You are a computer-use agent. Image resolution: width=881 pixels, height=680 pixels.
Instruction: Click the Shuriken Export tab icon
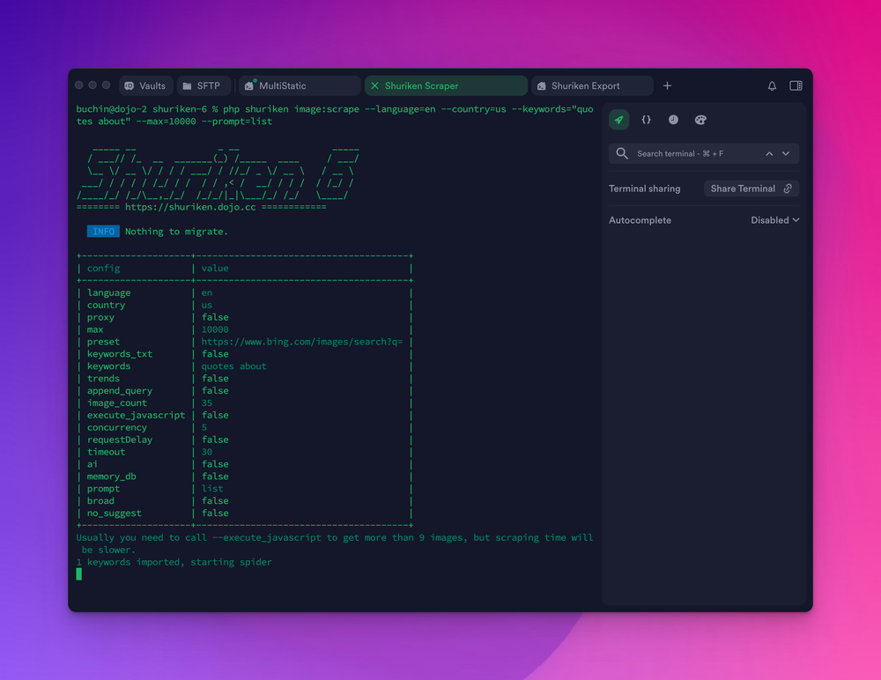542,86
